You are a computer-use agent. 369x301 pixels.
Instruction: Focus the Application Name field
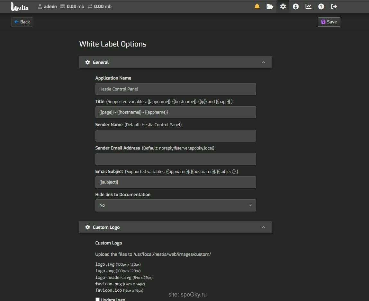(x=175, y=89)
